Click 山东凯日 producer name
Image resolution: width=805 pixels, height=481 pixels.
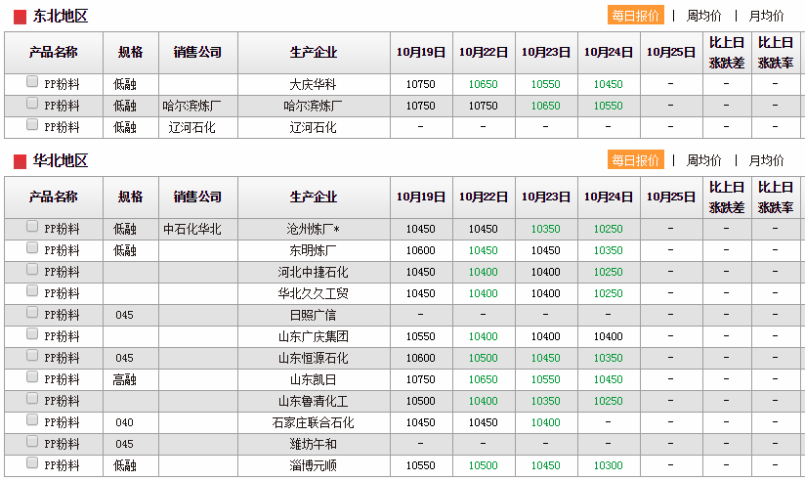[314, 379]
